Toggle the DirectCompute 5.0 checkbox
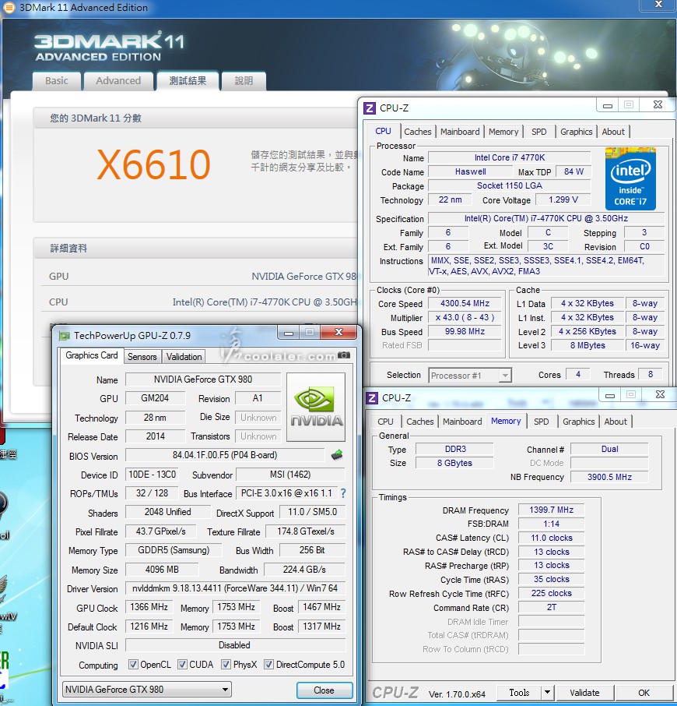 pyautogui.click(x=268, y=664)
